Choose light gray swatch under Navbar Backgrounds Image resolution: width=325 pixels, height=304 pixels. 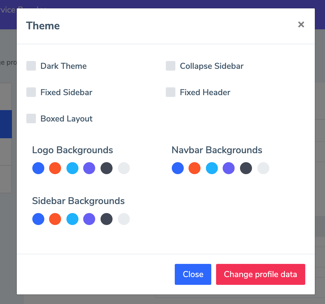coord(263,168)
